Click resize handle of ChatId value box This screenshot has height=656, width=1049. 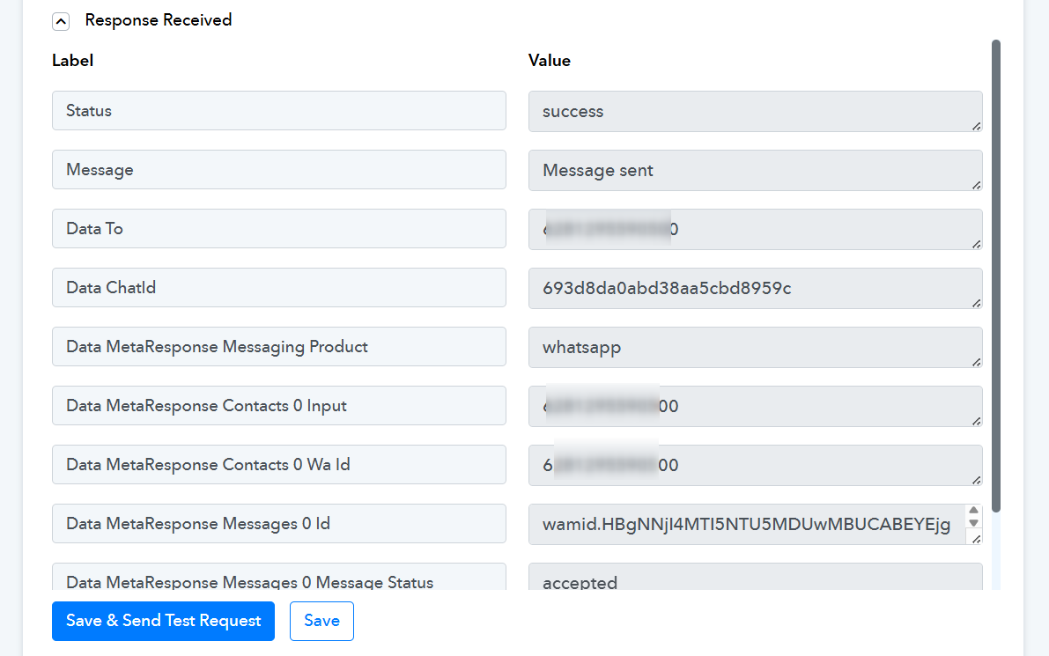pos(976,303)
